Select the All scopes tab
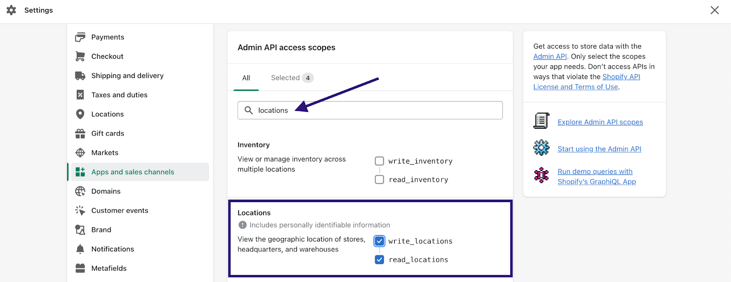This screenshot has width=731, height=282. (246, 78)
